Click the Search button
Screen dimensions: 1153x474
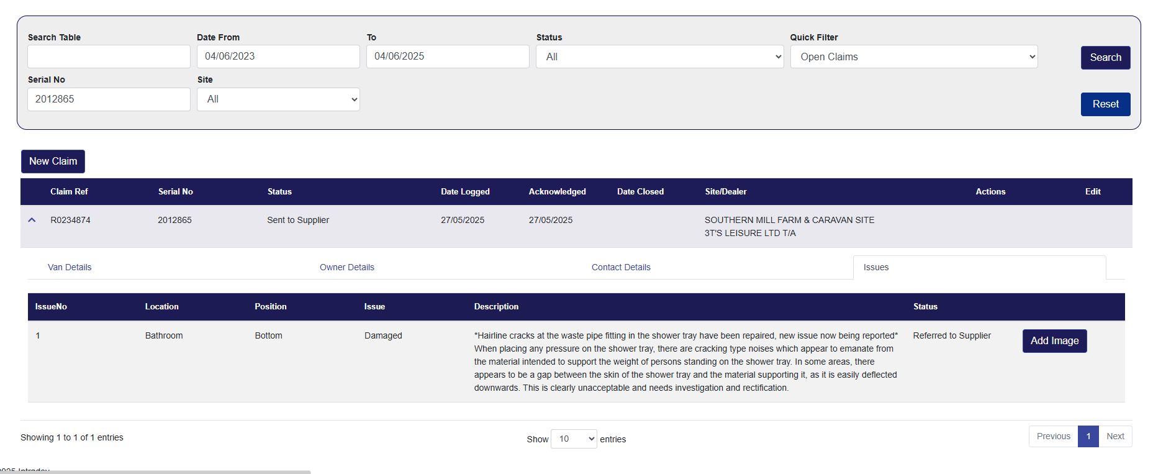point(1105,58)
